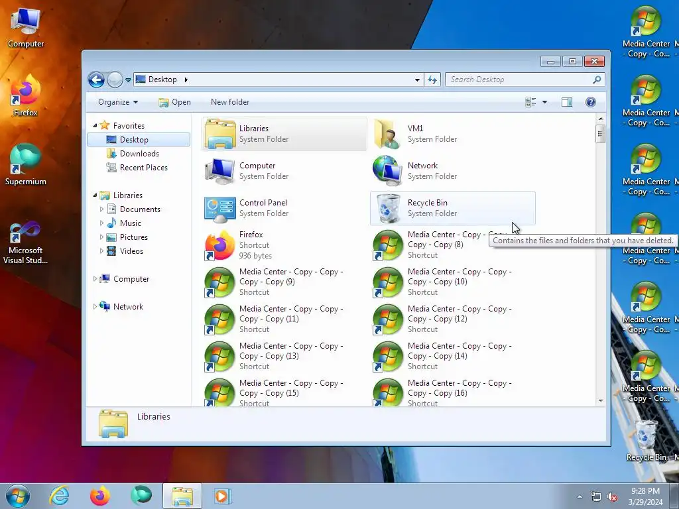This screenshot has width=679, height=509.
Task: Select Media Center Copy (8) shortcut
Action: [x=452, y=245]
